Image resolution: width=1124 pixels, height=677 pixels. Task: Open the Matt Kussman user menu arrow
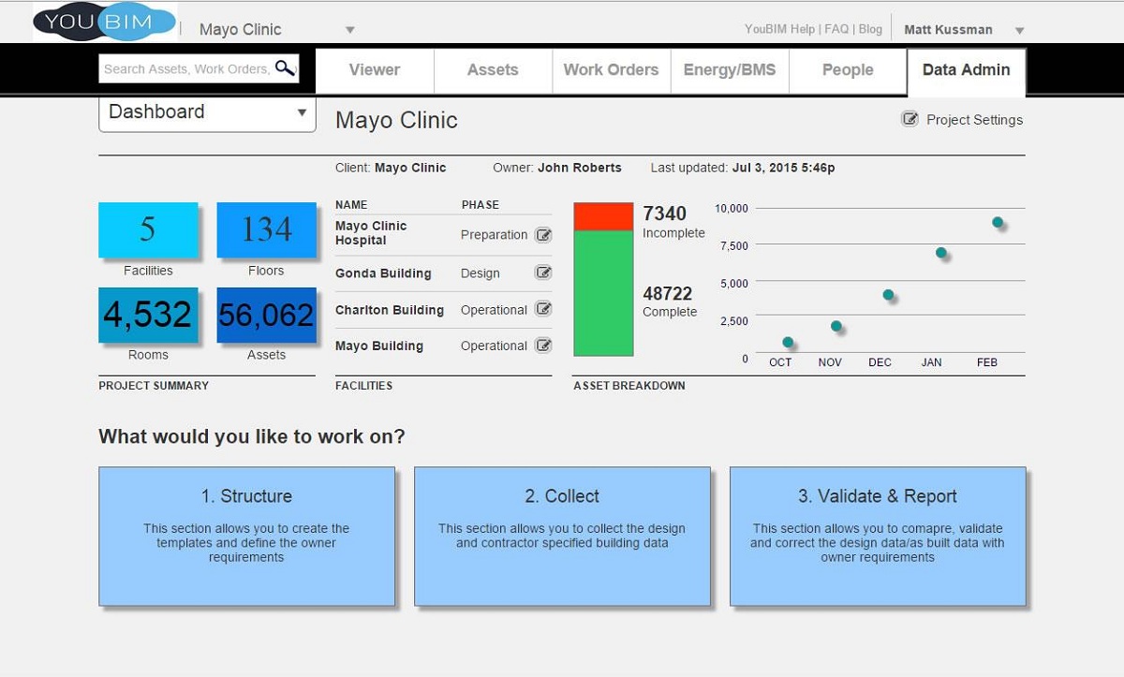(1019, 31)
